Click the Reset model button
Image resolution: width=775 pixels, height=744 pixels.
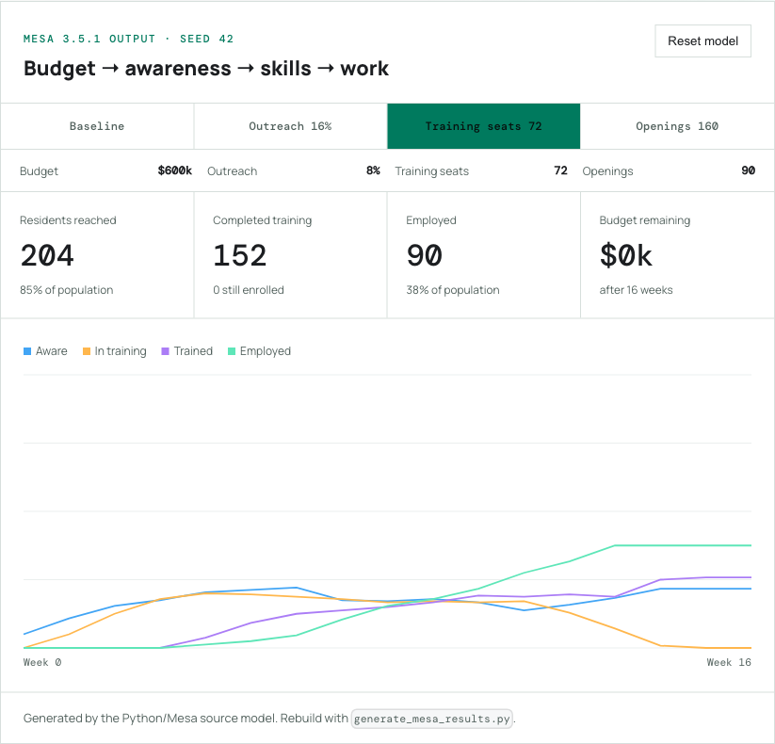click(702, 41)
